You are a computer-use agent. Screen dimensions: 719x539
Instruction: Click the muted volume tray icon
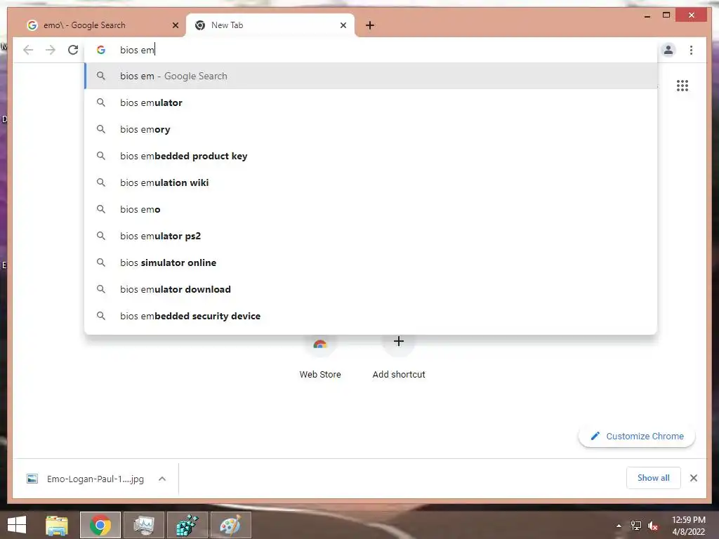click(x=653, y=526)
